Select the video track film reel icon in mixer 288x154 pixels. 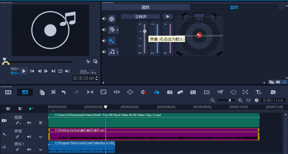point(112,19)
